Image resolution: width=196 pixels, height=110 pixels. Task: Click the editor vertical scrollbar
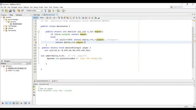193,47
